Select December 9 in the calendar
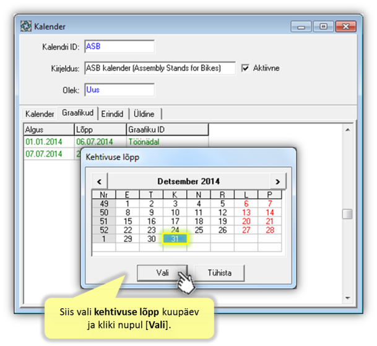377x346 pixels. (x=151, y=212)
